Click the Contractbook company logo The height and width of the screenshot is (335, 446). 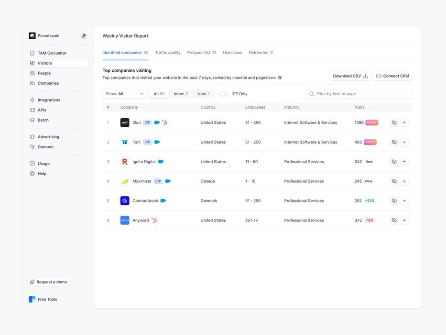125,201
